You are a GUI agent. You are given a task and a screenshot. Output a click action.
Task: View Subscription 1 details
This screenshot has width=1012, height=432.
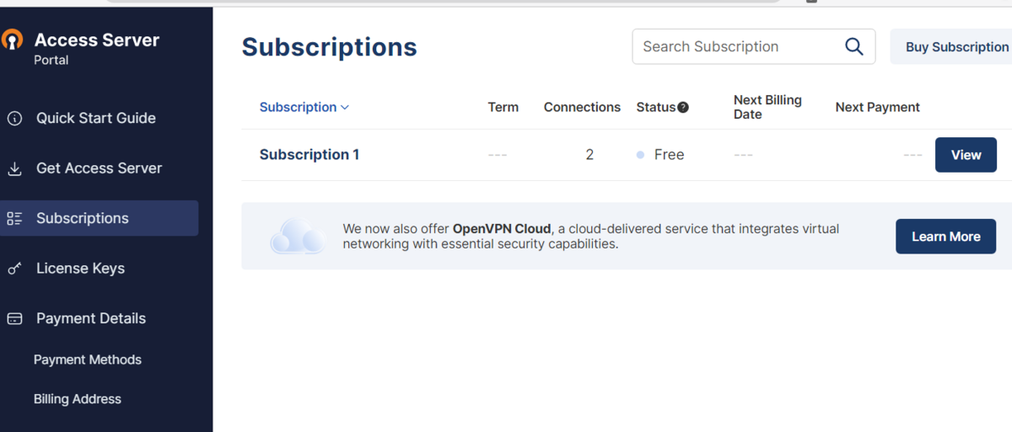click(x=966, y=155)
